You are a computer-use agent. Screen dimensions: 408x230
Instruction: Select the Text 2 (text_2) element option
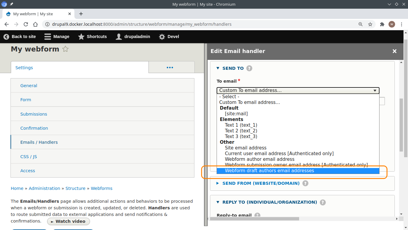coord(241,131)
